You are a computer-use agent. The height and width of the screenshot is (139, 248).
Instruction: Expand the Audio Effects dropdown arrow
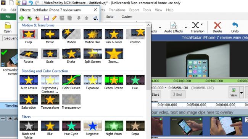(186, 27)
